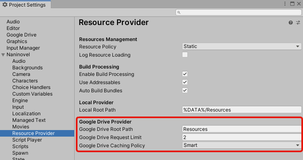Collapse the Naninovel tree section
The image size is (303, 160).
(3, 55)
